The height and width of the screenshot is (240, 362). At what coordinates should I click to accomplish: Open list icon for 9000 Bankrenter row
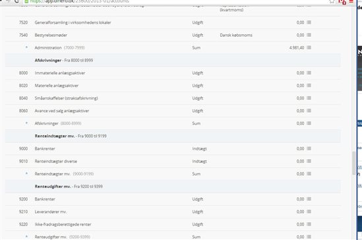[x=309, y=149]
